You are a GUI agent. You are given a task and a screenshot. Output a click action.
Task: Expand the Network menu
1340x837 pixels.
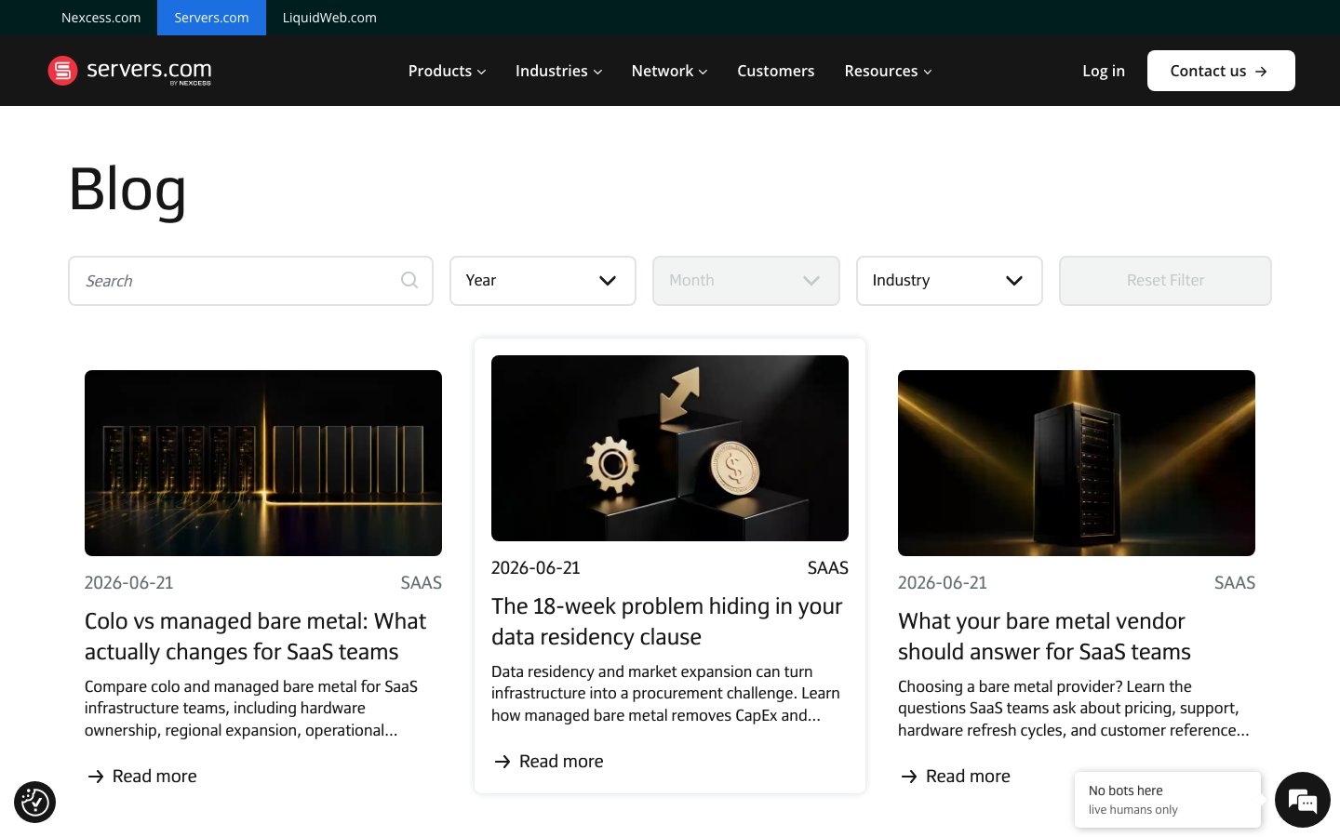(669, 71)
